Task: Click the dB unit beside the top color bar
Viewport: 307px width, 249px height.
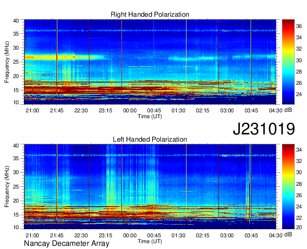Action: (x=288, y=110)
